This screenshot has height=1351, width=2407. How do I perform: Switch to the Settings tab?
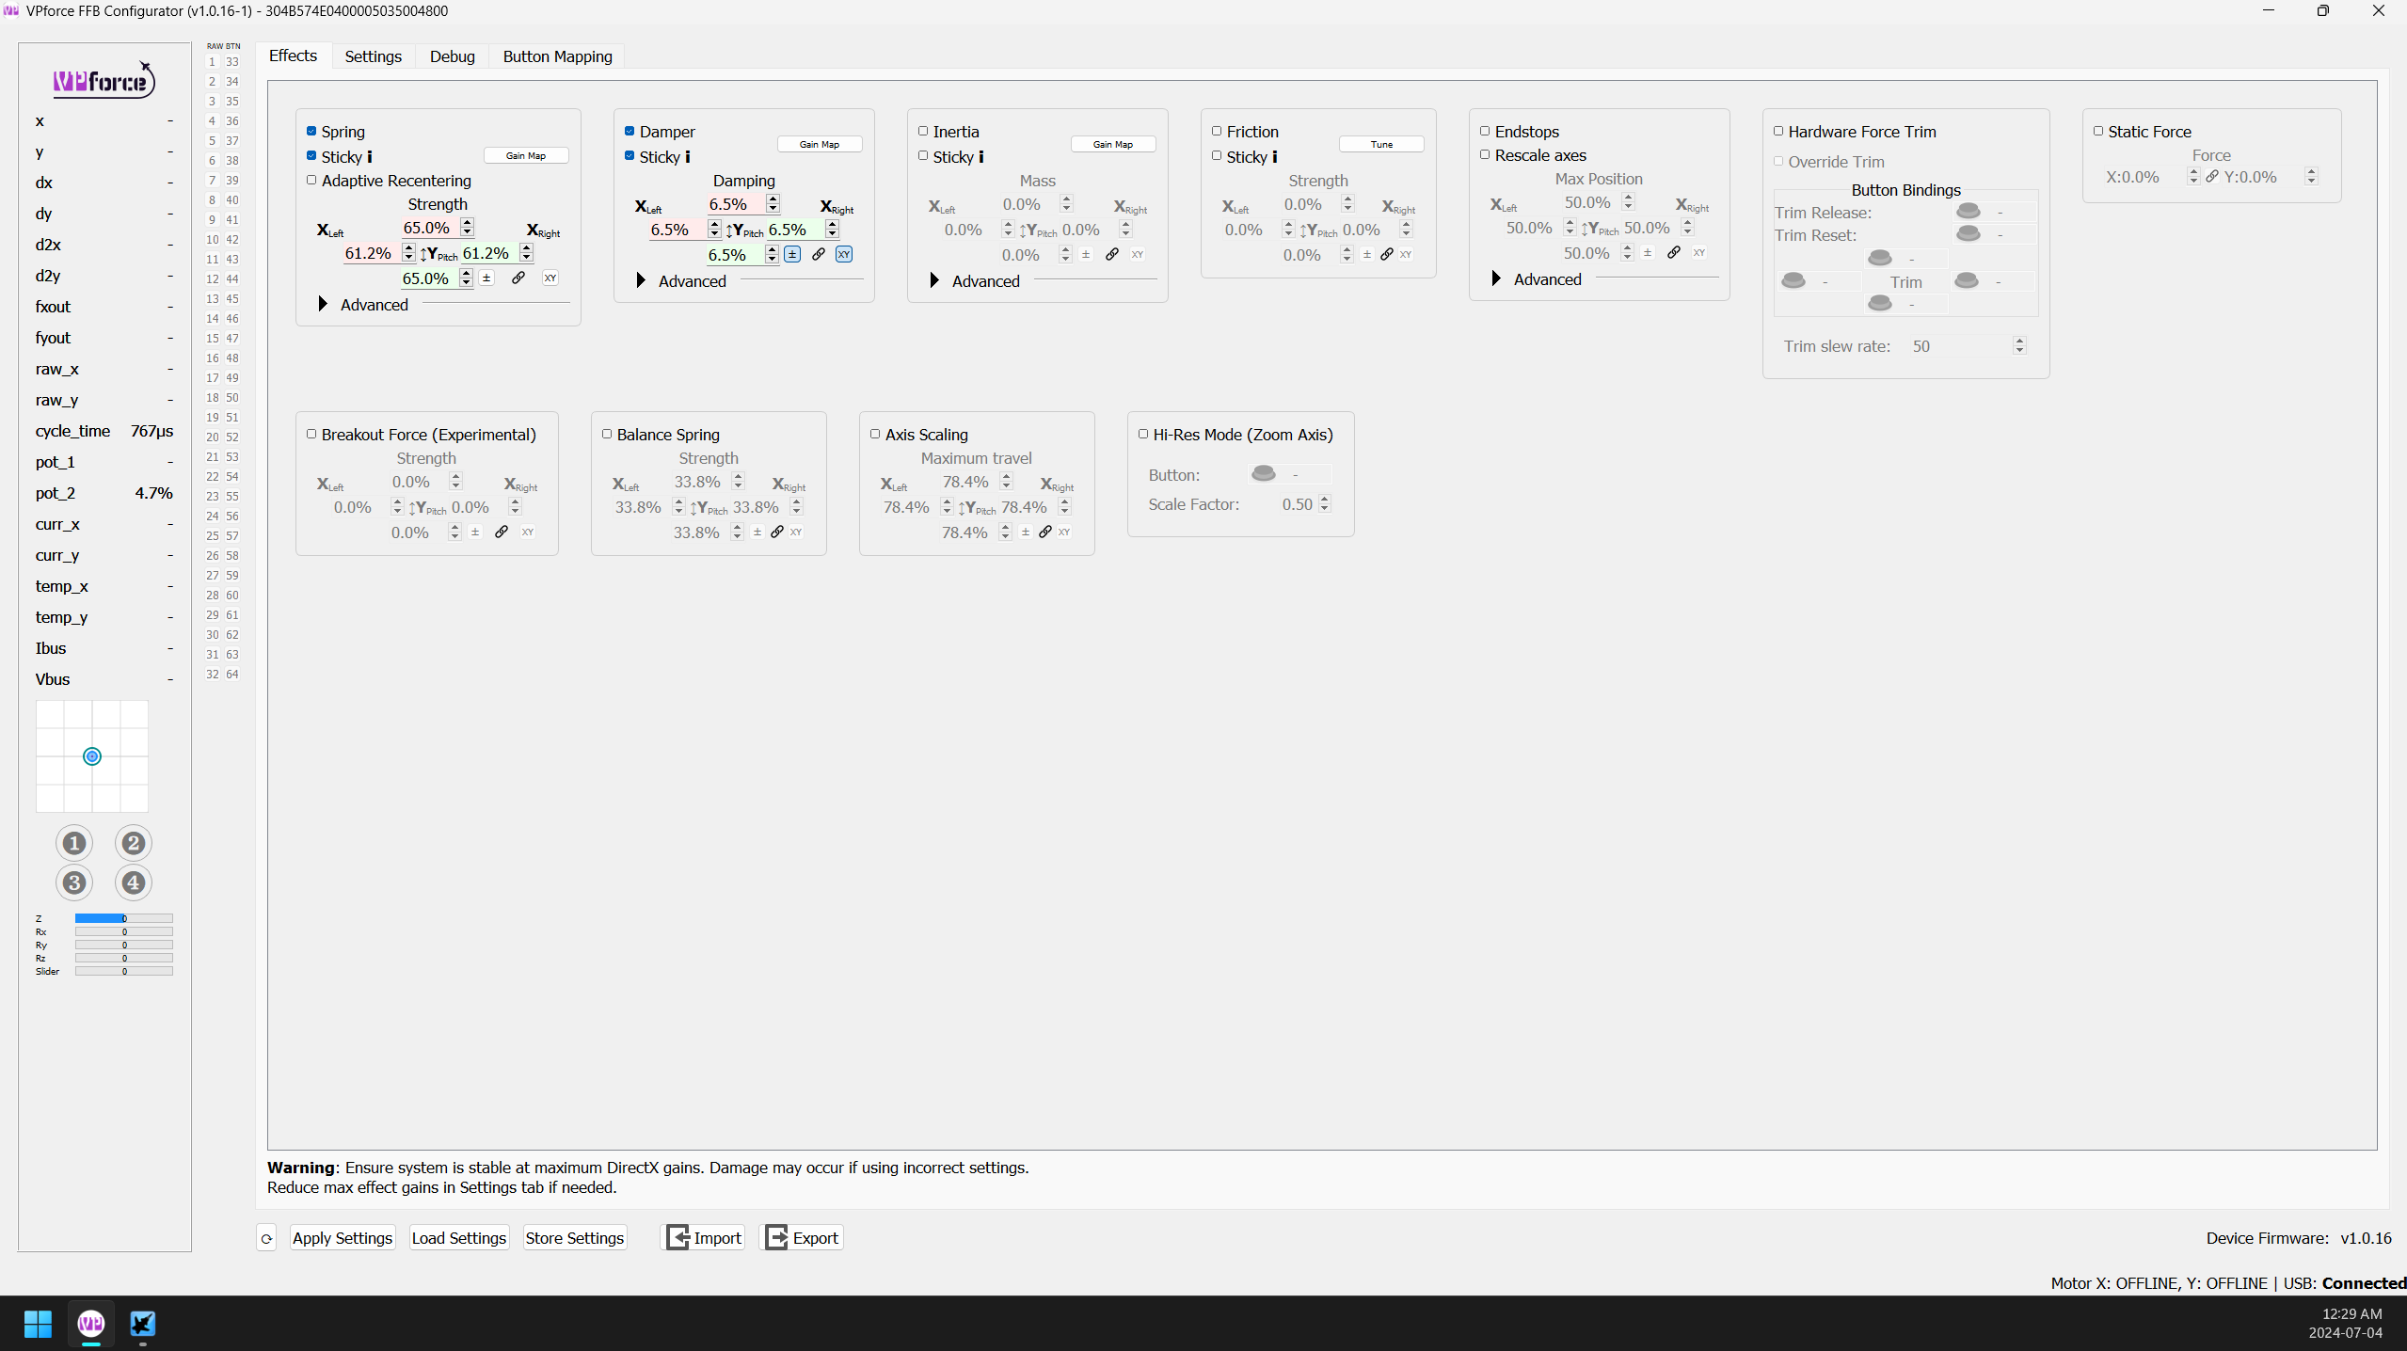[373, 56]
